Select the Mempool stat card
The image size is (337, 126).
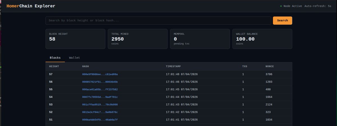[x=200, y=39]
